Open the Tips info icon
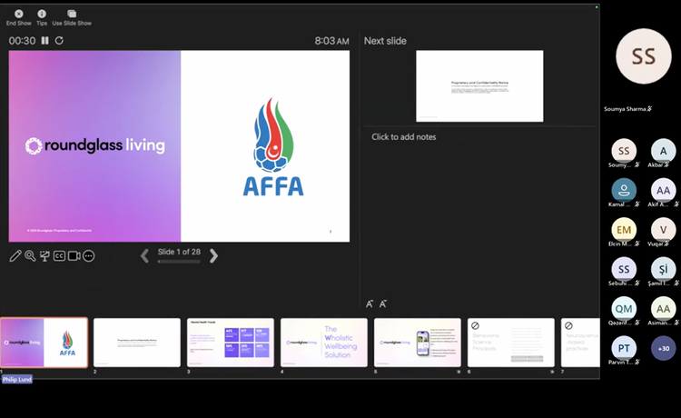 tap(42, 14)
